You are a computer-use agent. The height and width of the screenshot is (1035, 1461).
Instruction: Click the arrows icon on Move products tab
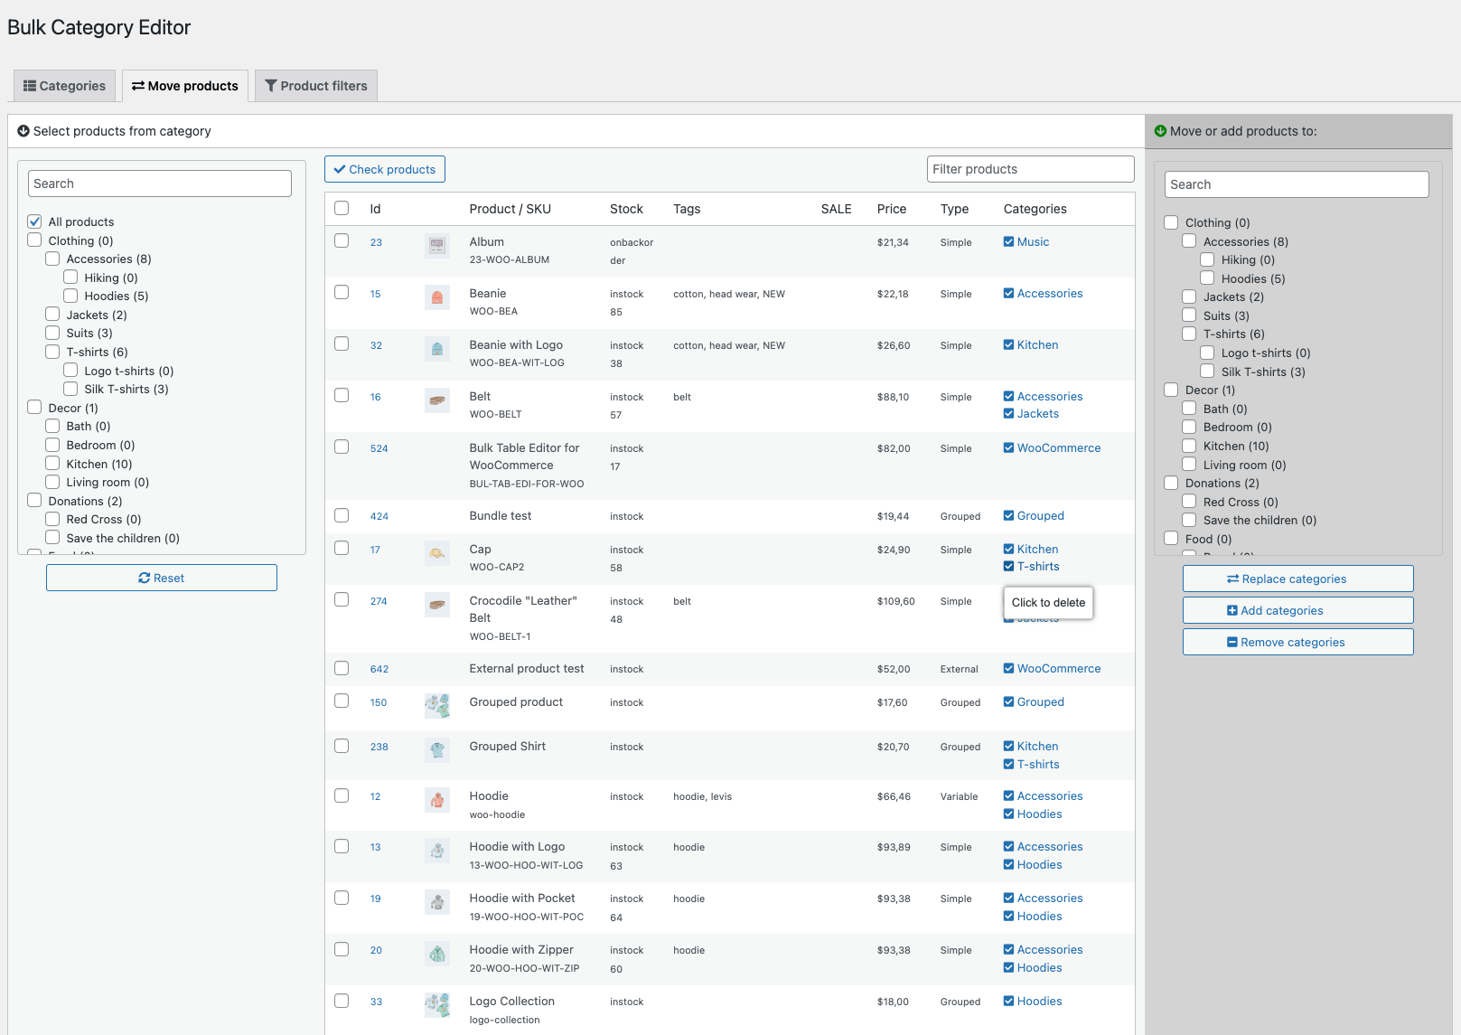pyautogui.click(x=138, y=85)
